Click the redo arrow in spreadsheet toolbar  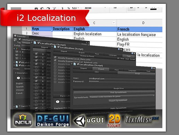point(48,9)
